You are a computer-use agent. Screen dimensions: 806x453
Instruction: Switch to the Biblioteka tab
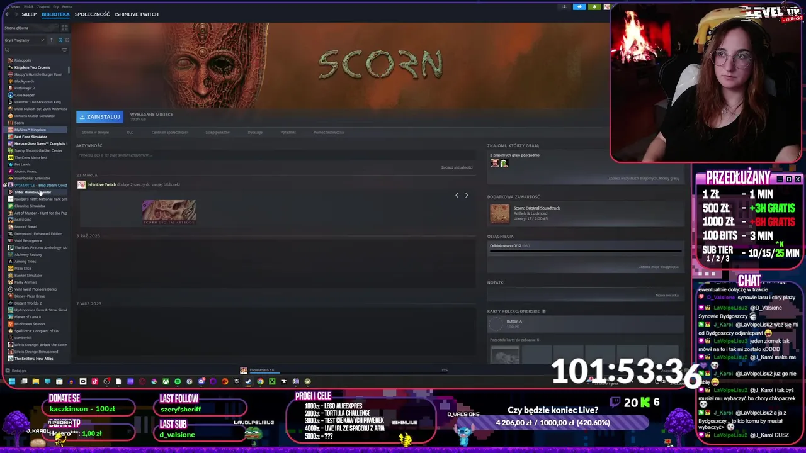click(55, 14)
